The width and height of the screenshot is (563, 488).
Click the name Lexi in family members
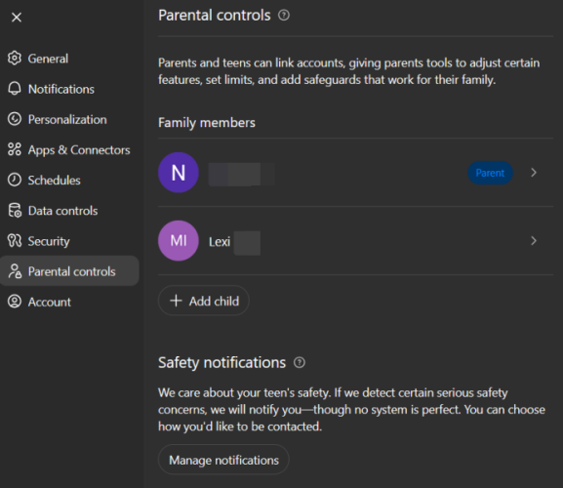[220, 242]
